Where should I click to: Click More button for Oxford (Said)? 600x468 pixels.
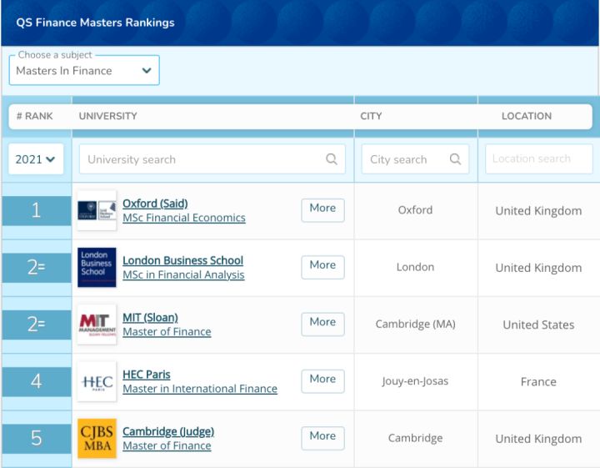tap(322, 210)
